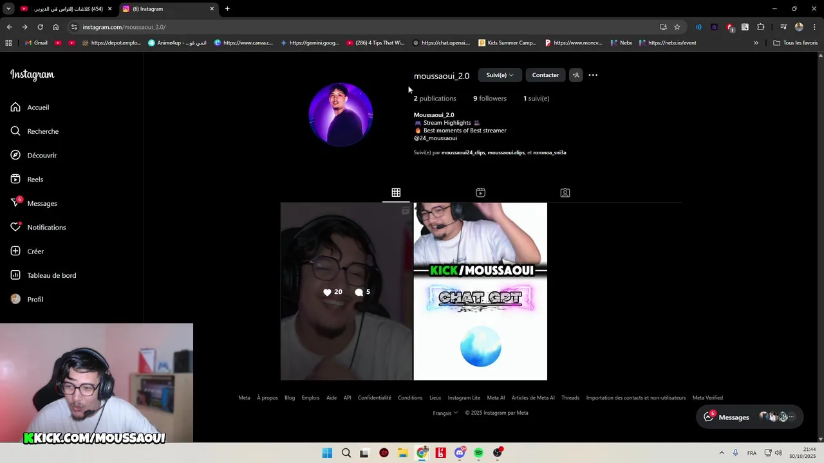Open Threads footer link
Viewport: 824px width, 463px height.
[570, 398]
